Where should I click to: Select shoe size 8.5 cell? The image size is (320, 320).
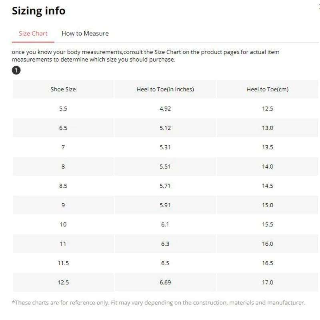(x=63, y=186)
